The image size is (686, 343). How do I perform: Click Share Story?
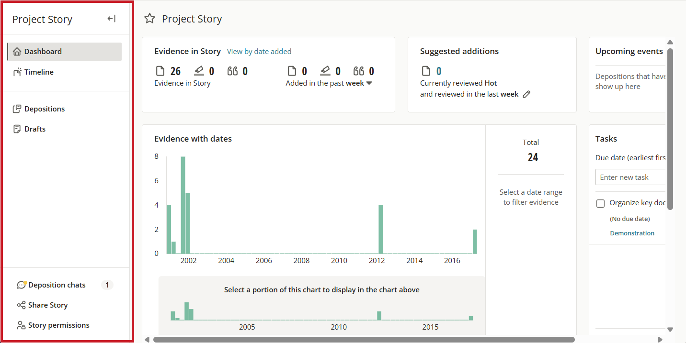[48, 305]
